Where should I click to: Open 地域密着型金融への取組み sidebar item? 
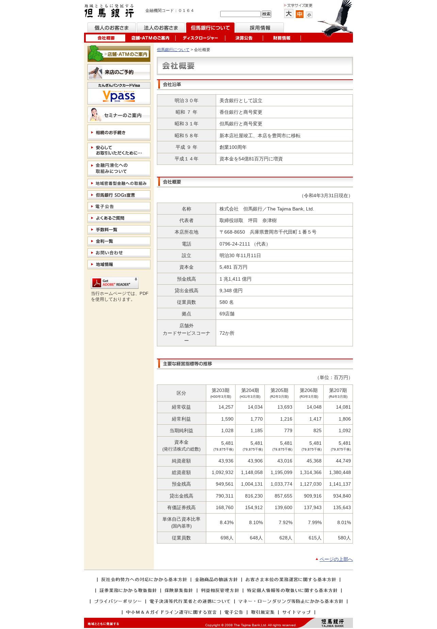[x=119, y=184]
